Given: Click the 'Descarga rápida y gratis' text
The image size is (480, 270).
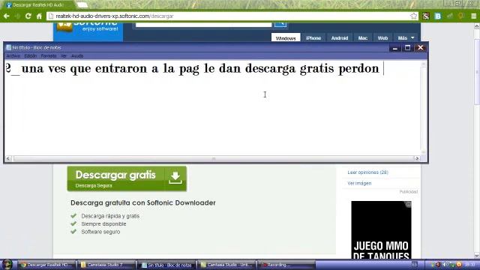Looking at the screenshot, I should click(110, 216).
